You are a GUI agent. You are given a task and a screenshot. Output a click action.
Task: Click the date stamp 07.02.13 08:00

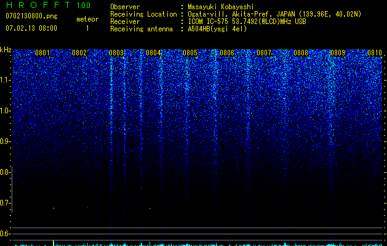click(x=31, y=28)
